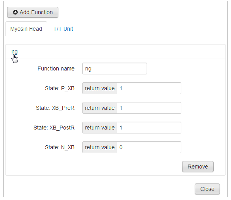The width and height of the screenshot is (231, 200).
Task: Open the T/T Unit tab
Action: (x=63, y=29)
